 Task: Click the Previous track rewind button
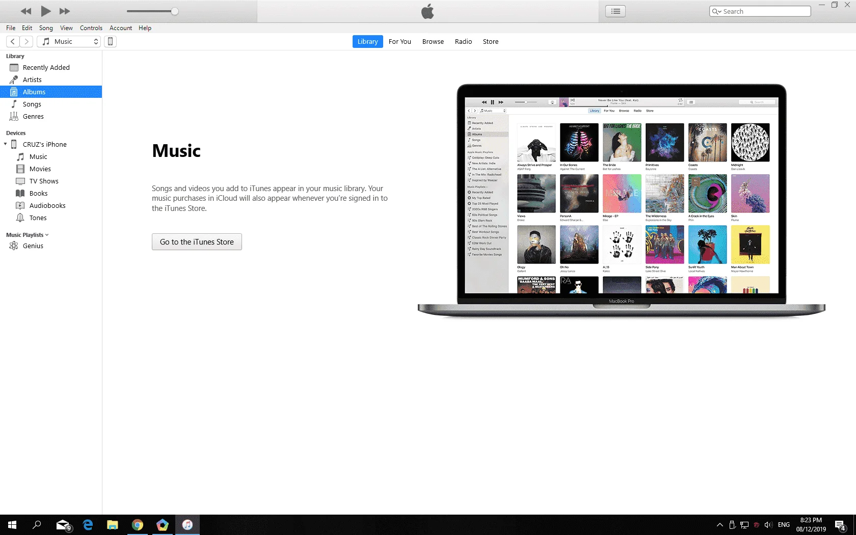tap(26, 11)
